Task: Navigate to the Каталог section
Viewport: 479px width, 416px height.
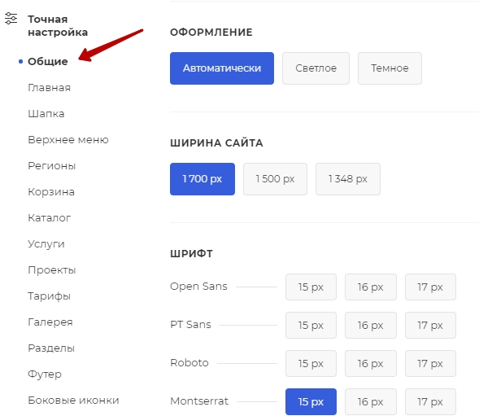Action: coord(49,218)
